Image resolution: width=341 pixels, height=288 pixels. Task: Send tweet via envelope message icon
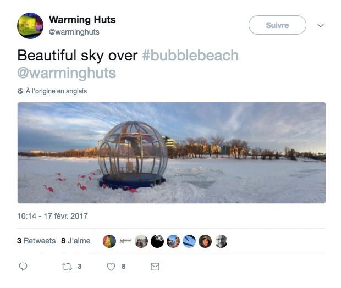pyautogui.click(x=155, y=267)
